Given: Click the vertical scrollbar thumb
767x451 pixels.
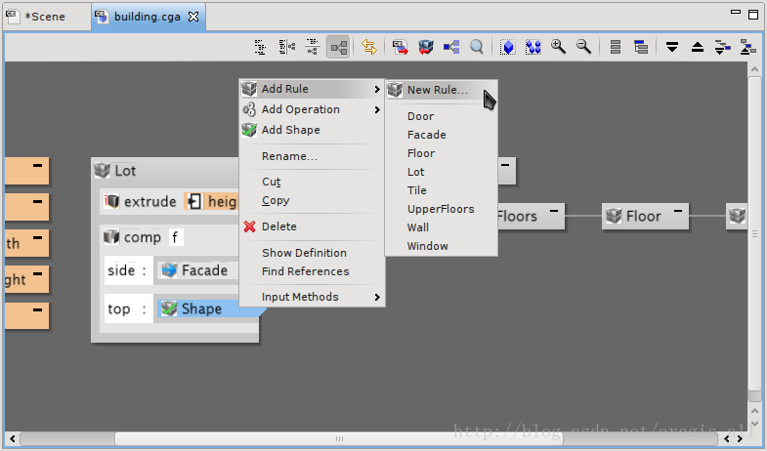Looking at the screenshot, I should point(754,233).
